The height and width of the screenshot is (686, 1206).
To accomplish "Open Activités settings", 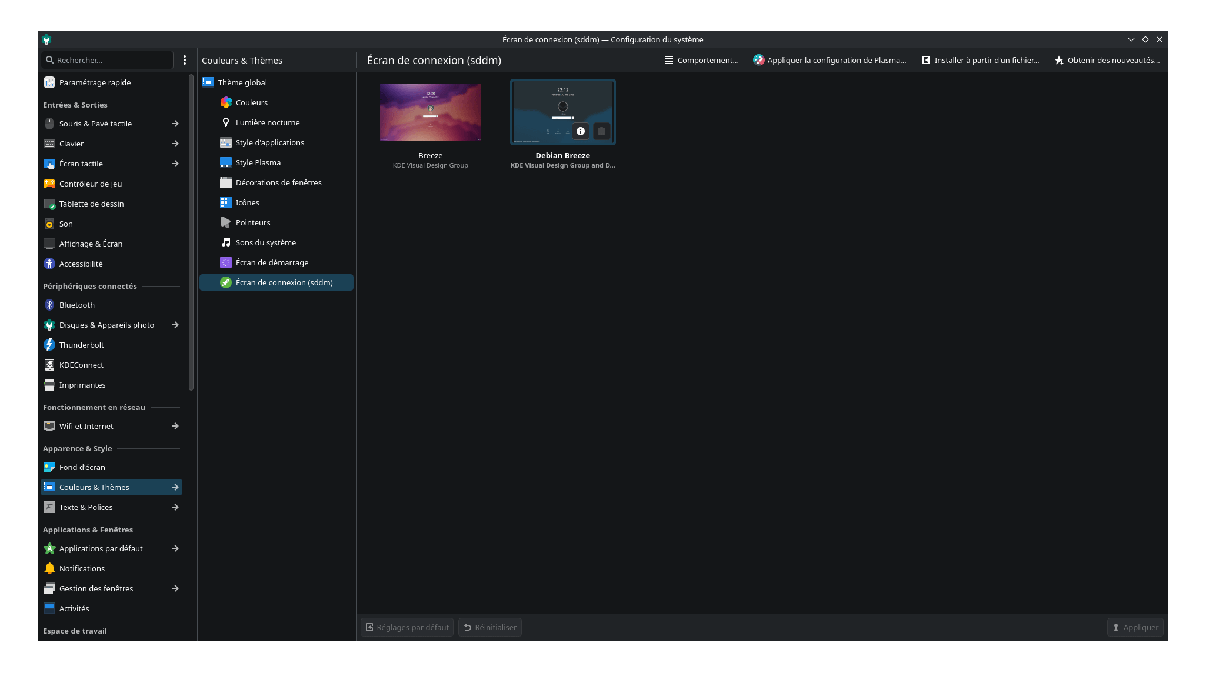I will click(111, 608).
